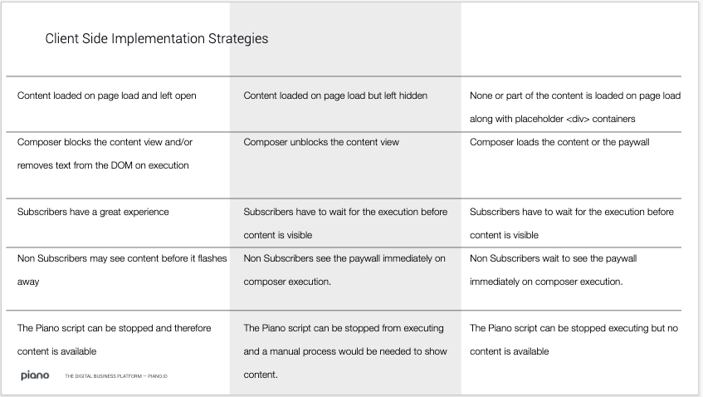Select 'Content loaded on page load but left hidden'
The width and height of the screenshot is (703, 397).
tap(335, 96)
